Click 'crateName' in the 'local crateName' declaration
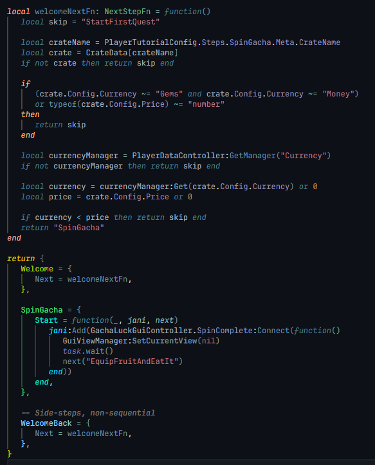375x465 pixels. 69,42
